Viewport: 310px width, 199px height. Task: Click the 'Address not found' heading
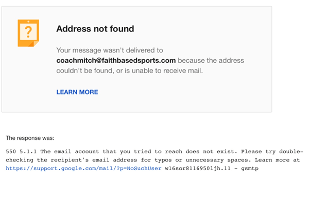tap(95, 29)
